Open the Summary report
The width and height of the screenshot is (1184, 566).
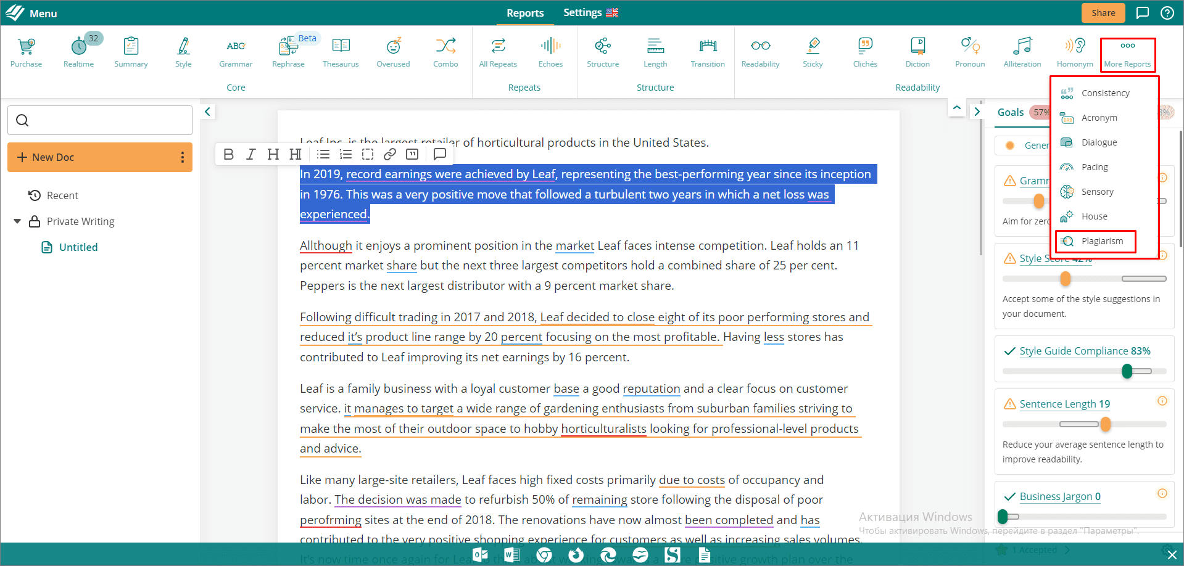(131, 49)
